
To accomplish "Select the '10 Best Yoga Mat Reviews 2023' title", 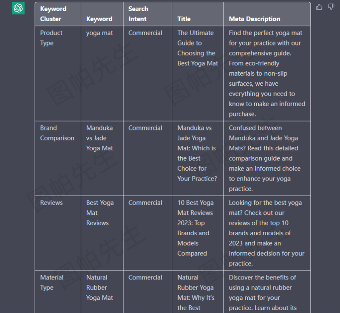I will (195, 228).
